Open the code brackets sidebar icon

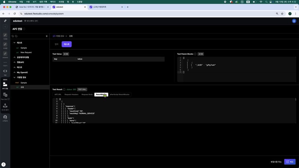click(x=5, y=71)
